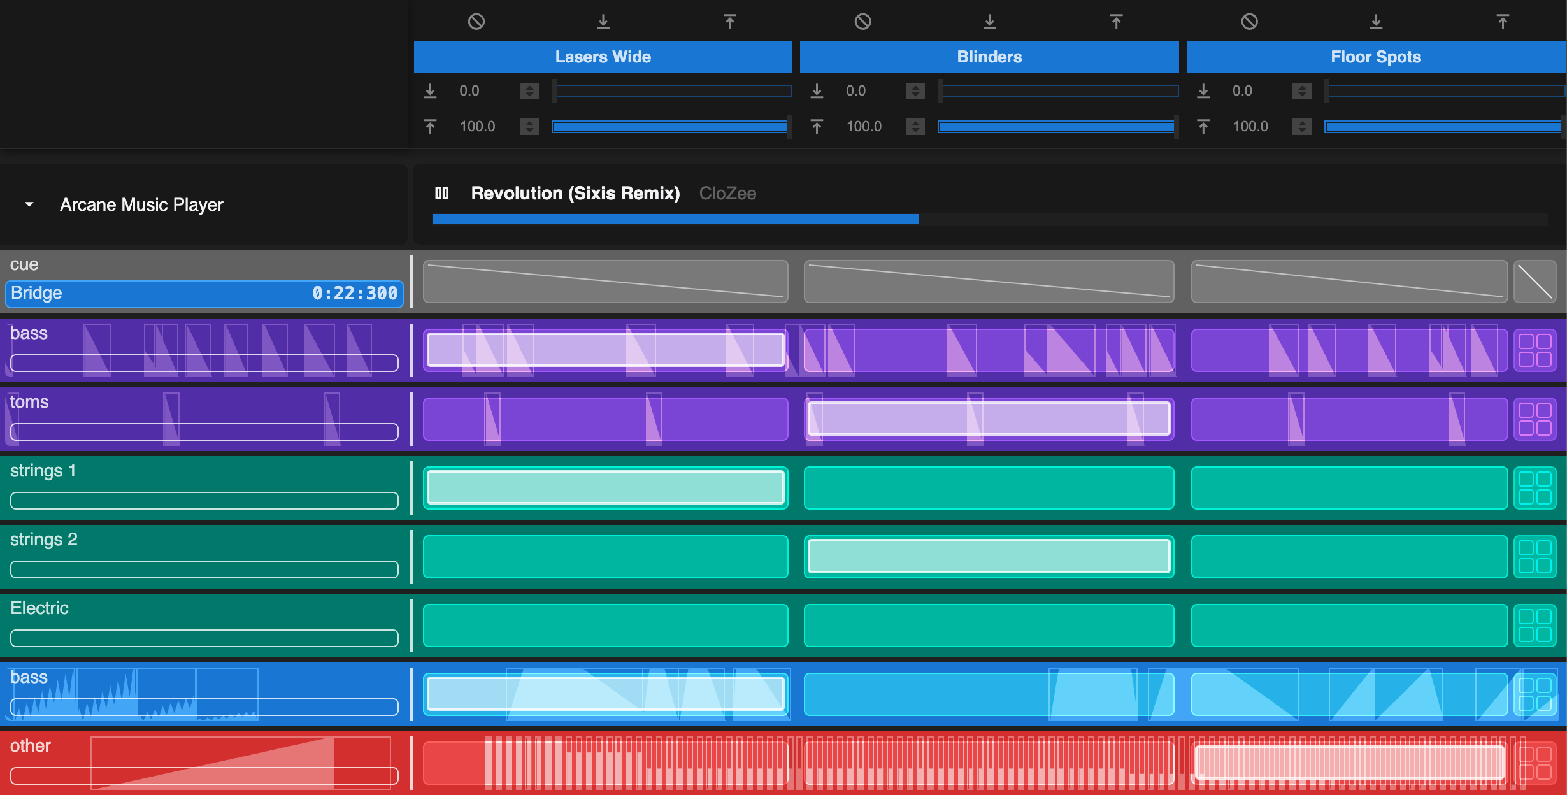Adjust Lasers Wide maximum value stepper

[529, 127]
